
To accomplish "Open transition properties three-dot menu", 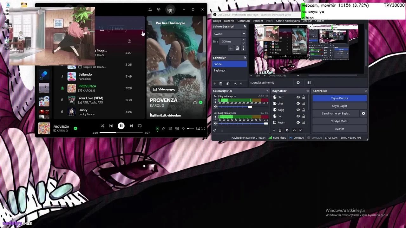I will coord(244,48).
